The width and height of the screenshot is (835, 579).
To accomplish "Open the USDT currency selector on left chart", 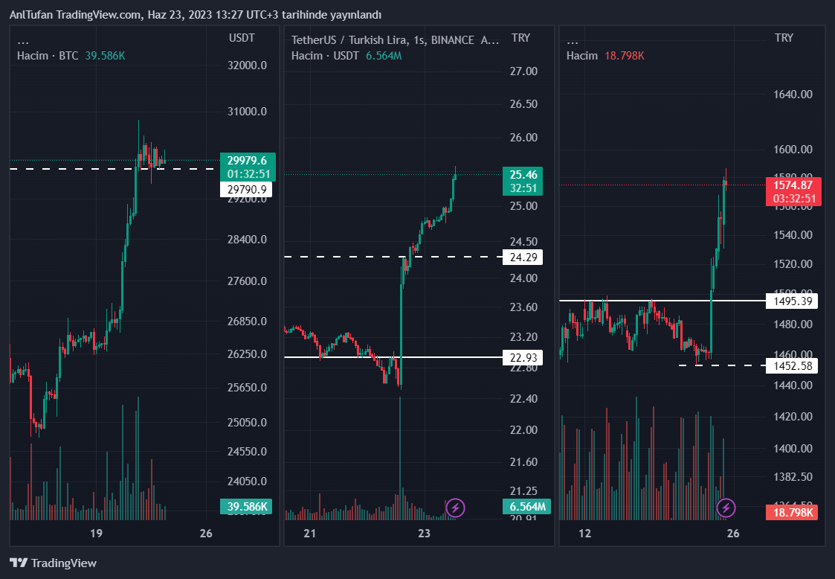I will click(x=242, y=38).
